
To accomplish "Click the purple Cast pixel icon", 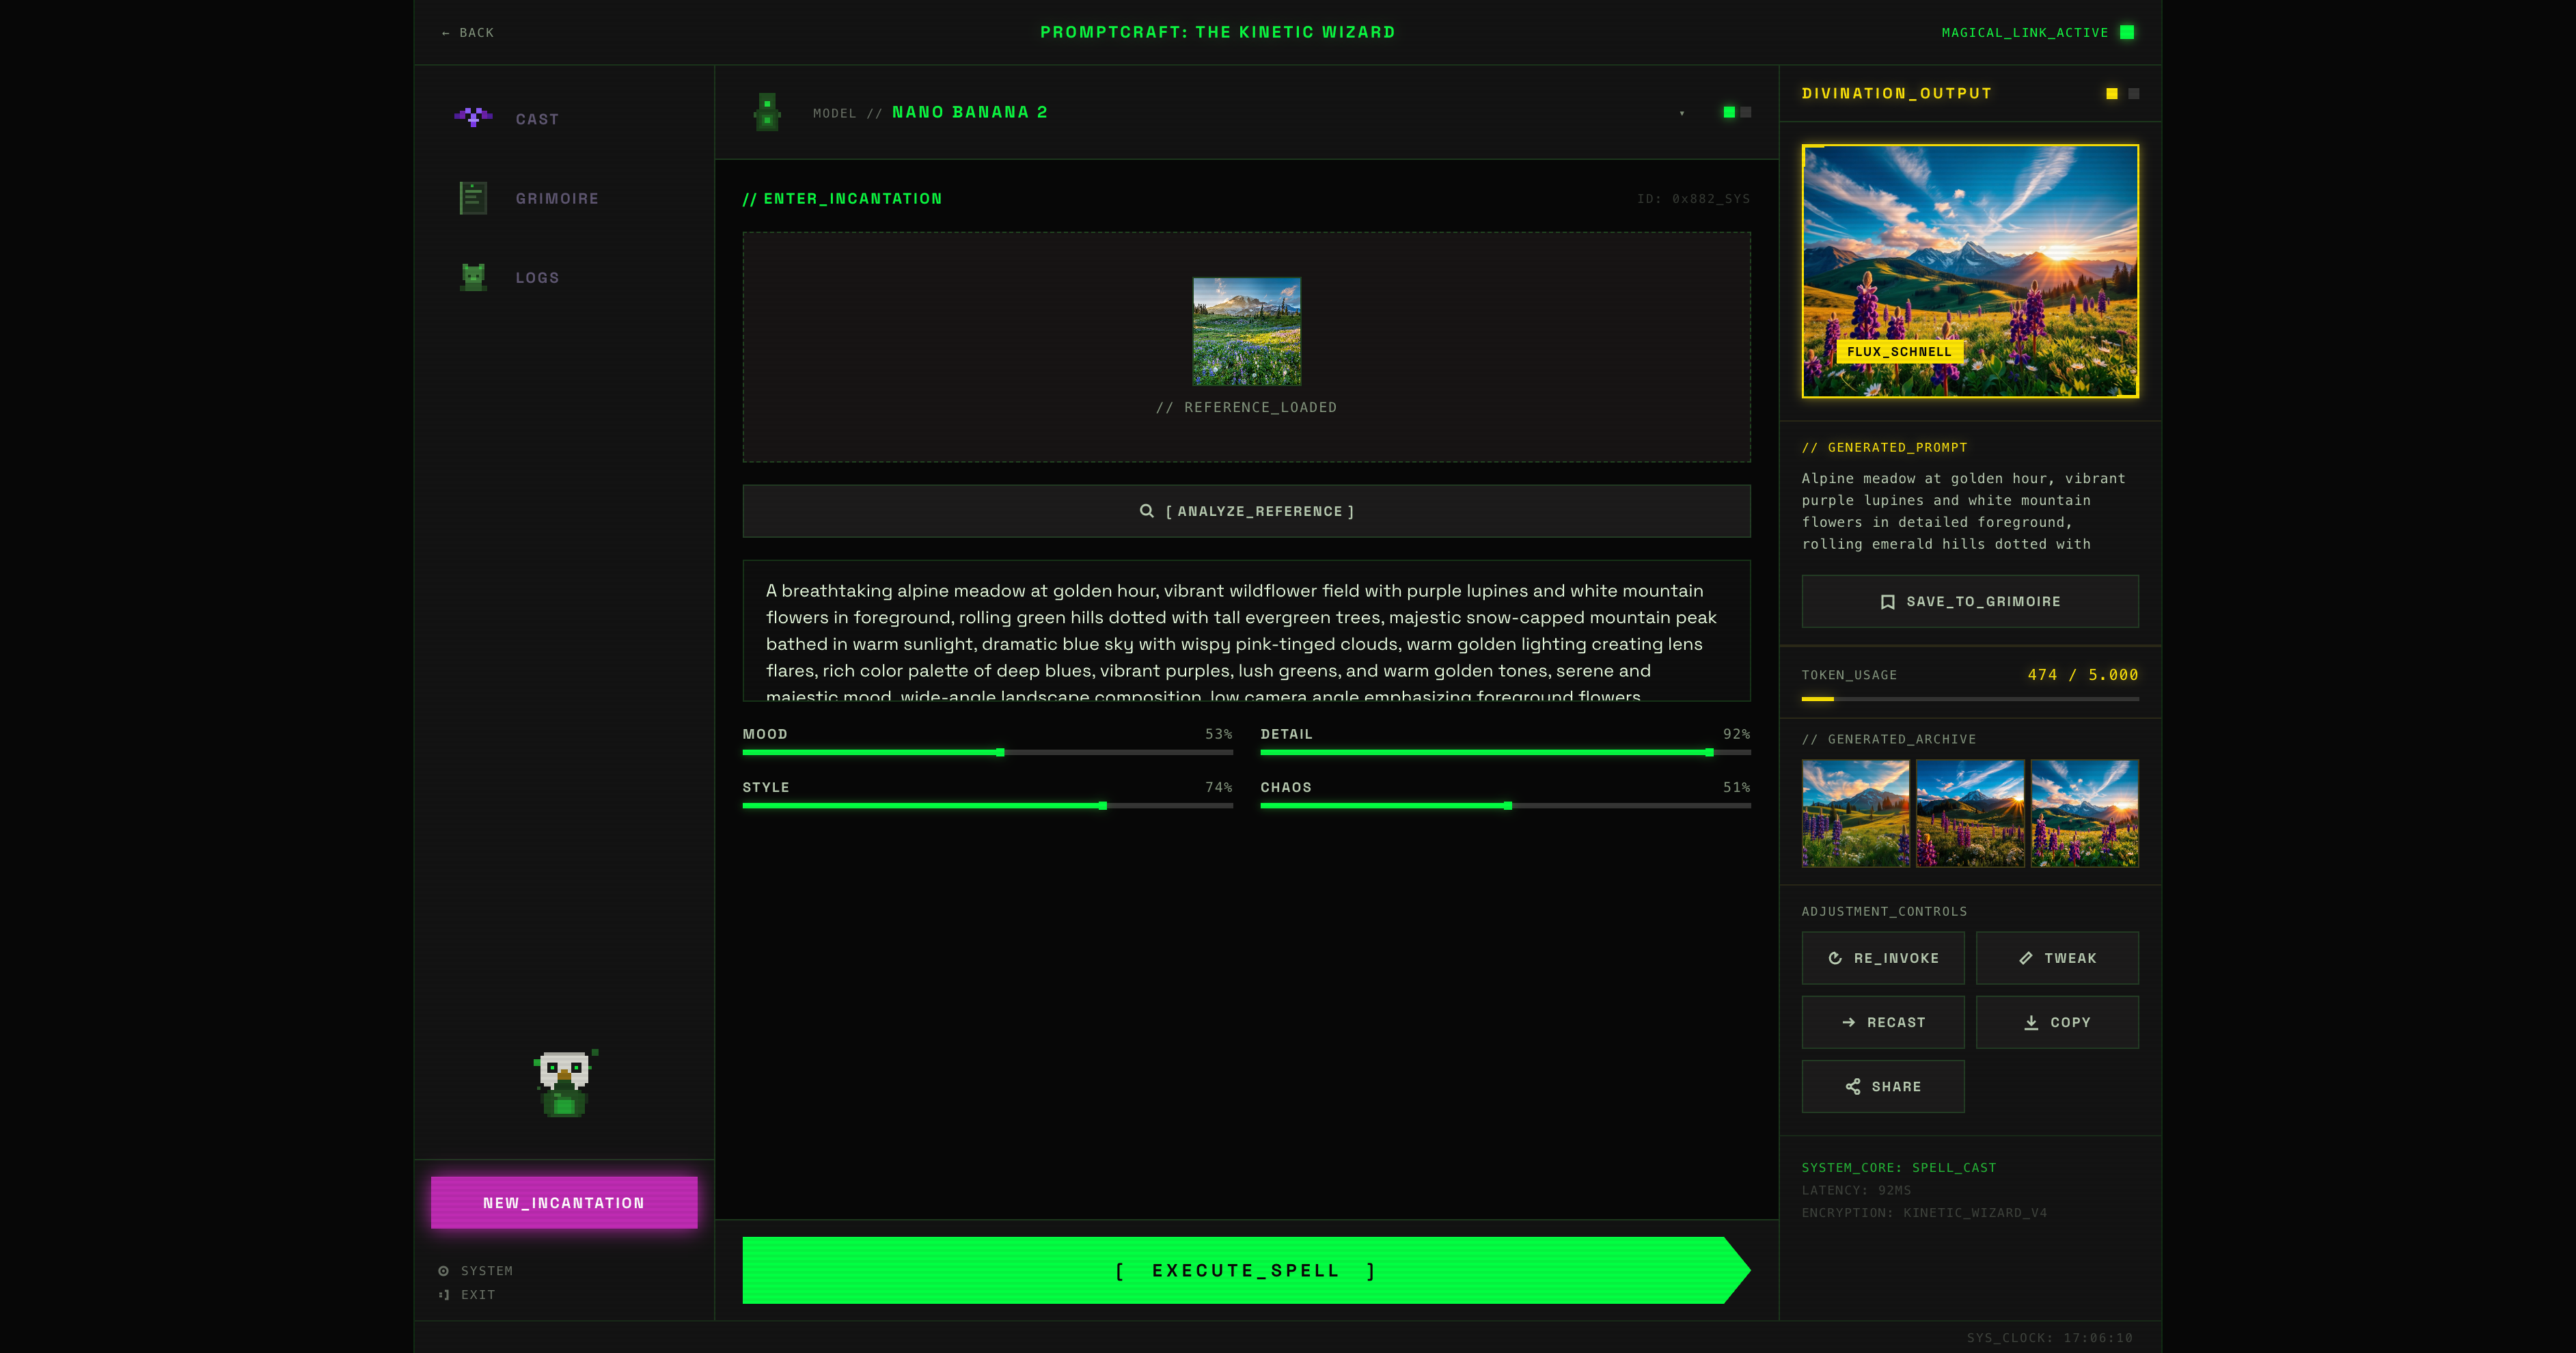I will tap(473, 117).
